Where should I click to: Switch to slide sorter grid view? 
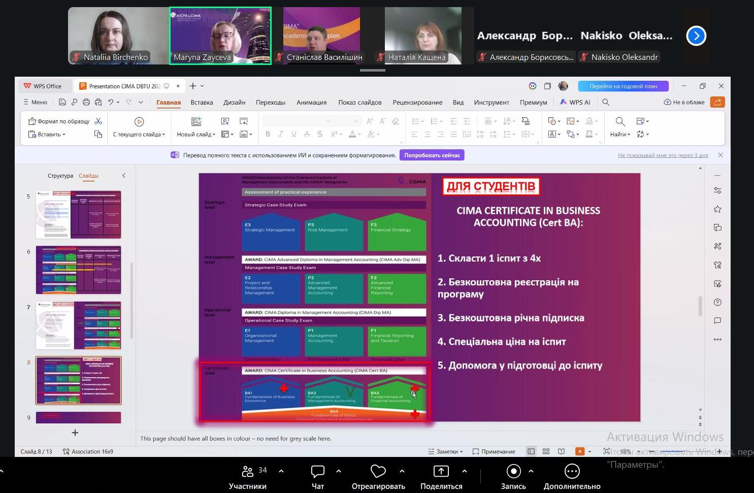(x=546, y=451)
